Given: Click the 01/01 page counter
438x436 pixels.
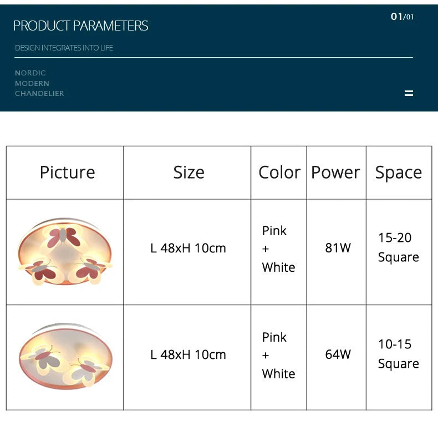Looking at the screenshot, I should point(402,17).
